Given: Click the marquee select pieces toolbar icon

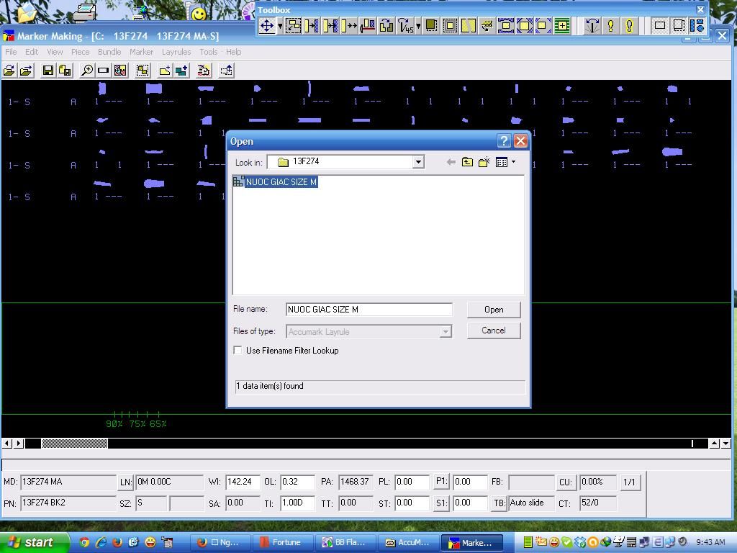Looking at the screenshot, I should 143,71.
